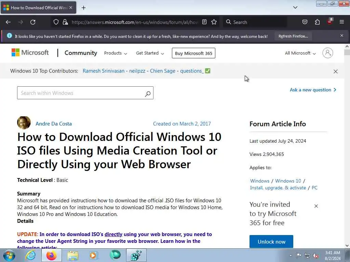Click the site security padlock icon

(x=65, y=22)
